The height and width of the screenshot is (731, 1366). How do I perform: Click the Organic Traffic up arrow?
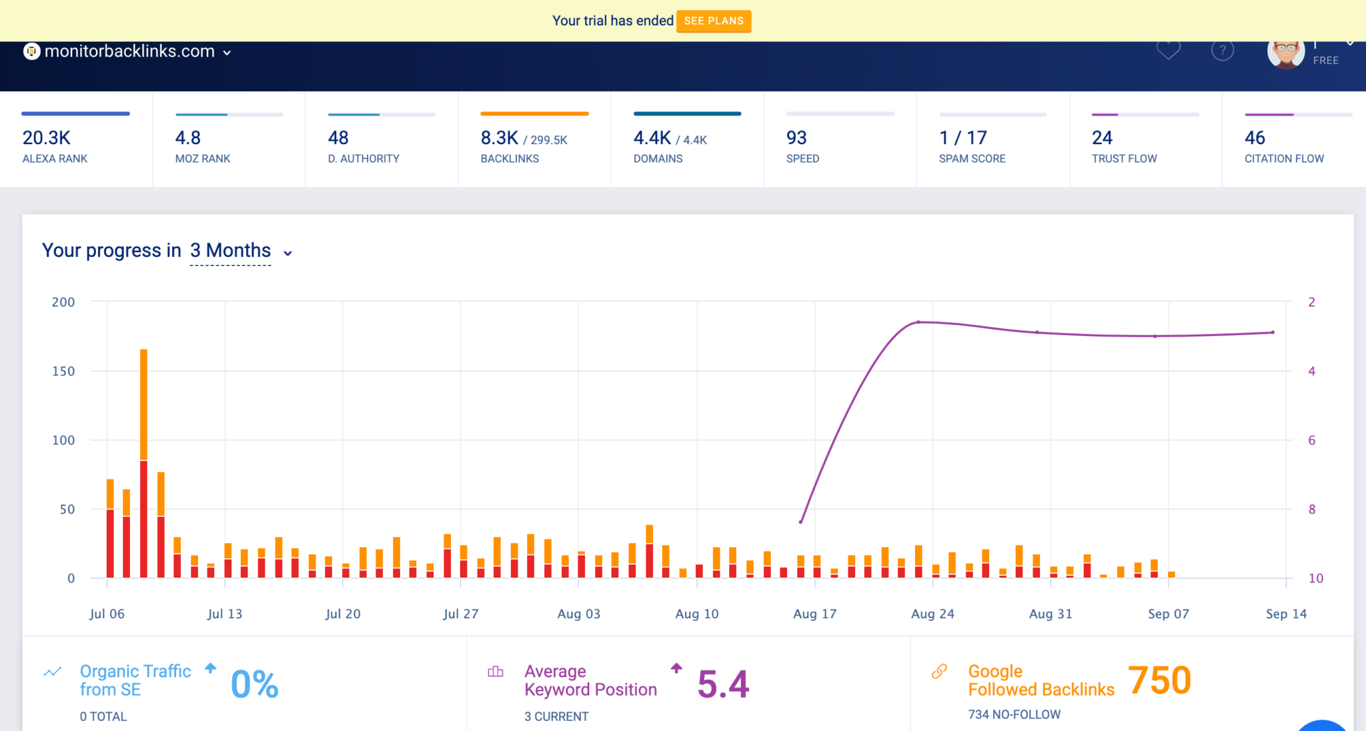click(x=211, y=668)
